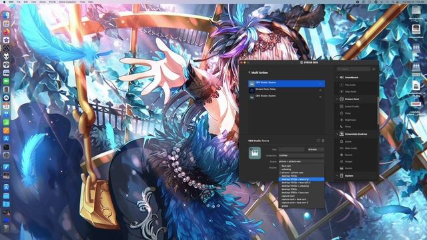Open the Tools menu
The height and width of the screenshot is (240, 427).
82,1
